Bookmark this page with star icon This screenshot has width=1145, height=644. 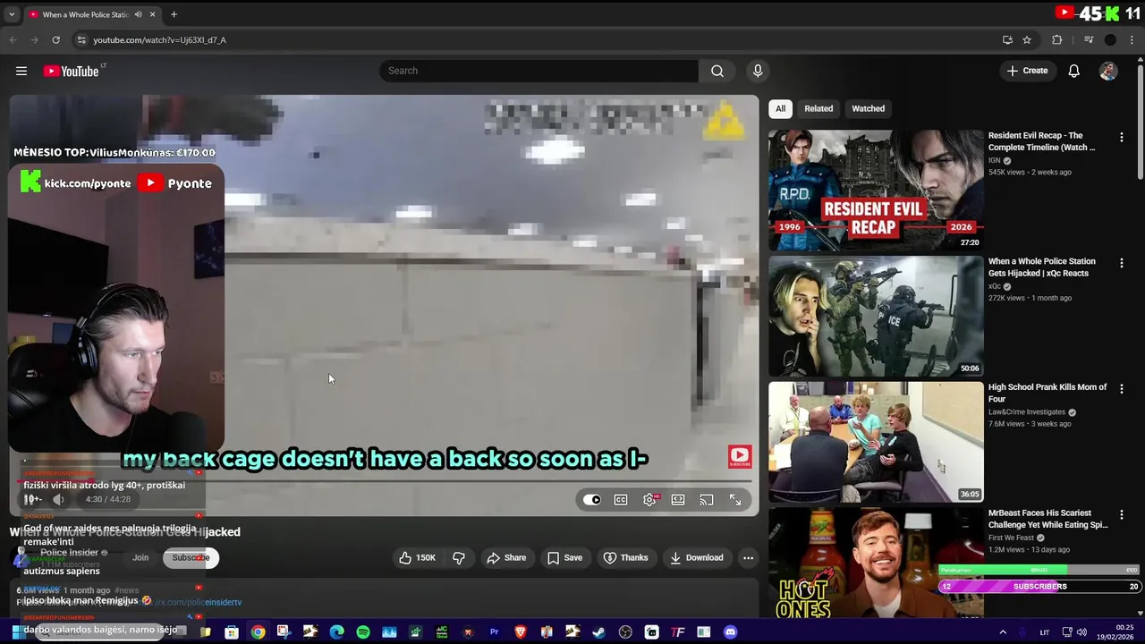pyautogui.click(x=1027, y=39)
